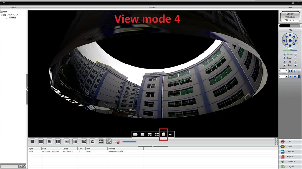
Task: Click the Iris minus button
Action: click(296, 62)
